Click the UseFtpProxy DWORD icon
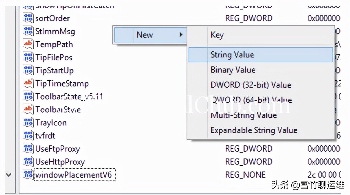 (x=28, y=149)
